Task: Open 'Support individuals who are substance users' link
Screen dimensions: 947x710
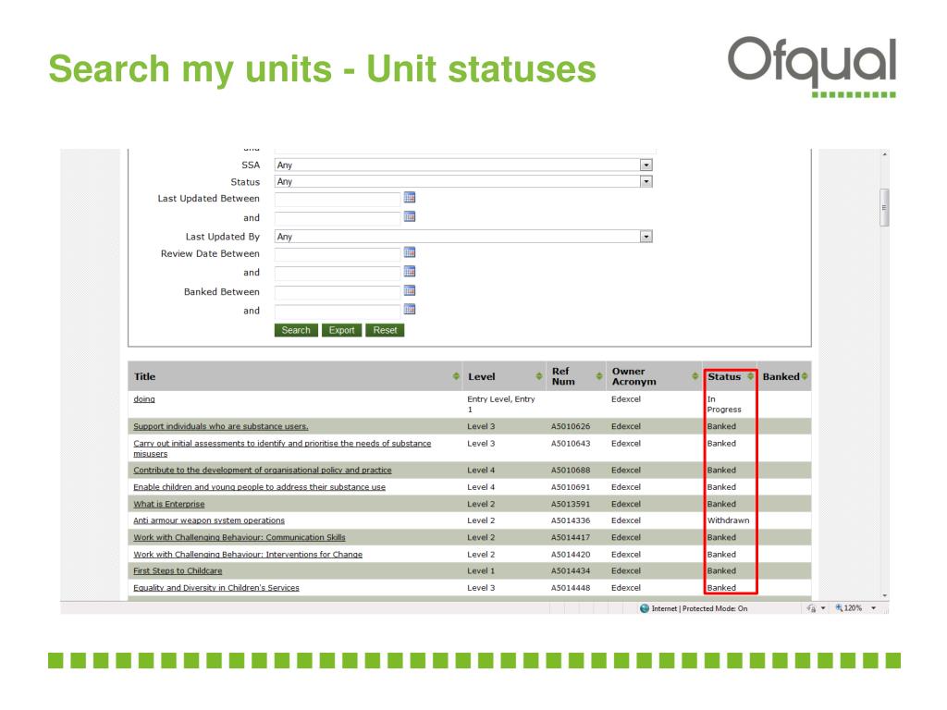Action: pos(220,426)
